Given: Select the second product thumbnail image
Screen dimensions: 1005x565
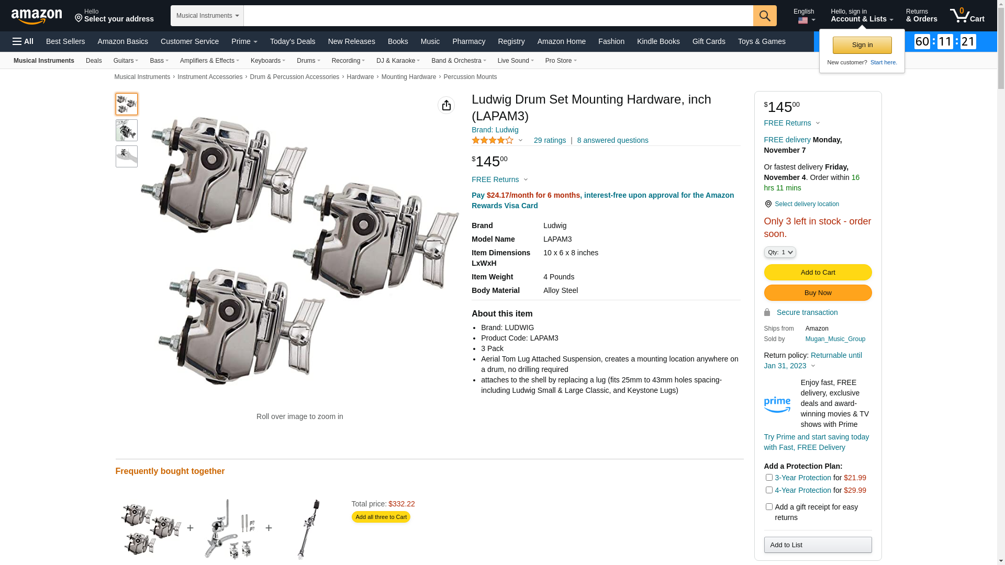Looking at the screenshot, I should coord(127,130).
